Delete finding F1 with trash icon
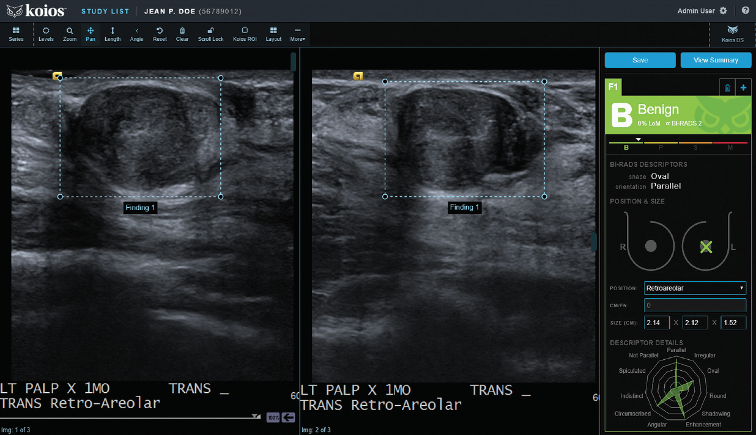 click(x=727, y=88)
